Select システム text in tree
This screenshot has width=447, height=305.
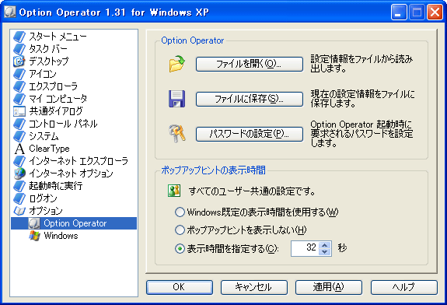pyautogui.click(x=44, y=136)
